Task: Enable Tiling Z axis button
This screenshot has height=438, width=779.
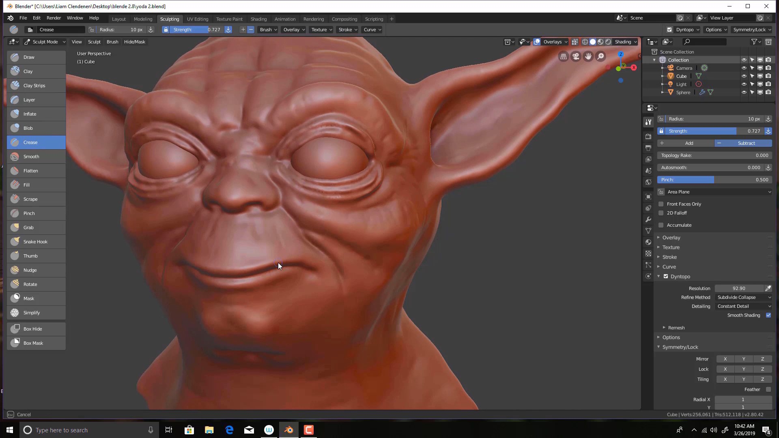Action: coord(762,379)
